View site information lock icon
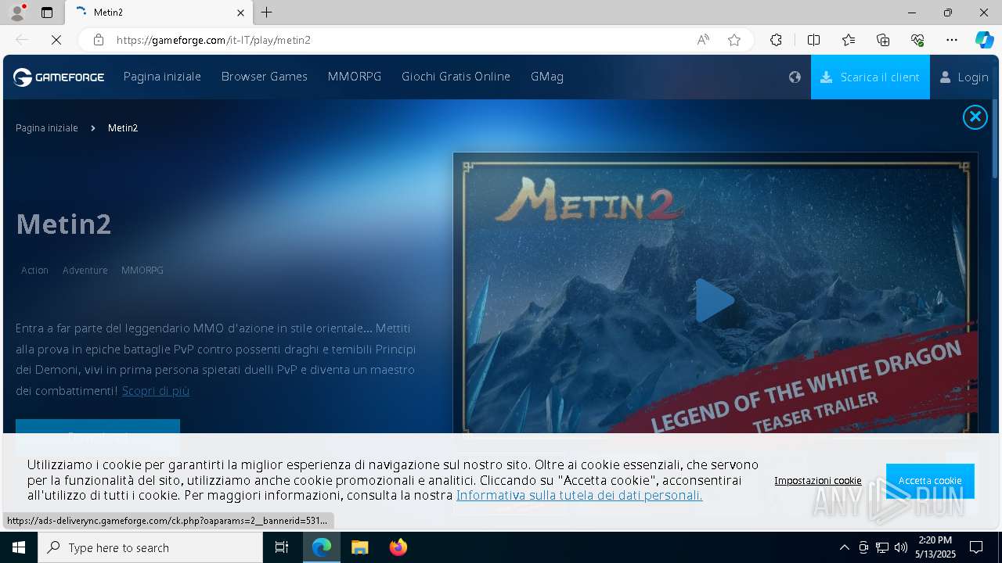 tap(98, 40)
